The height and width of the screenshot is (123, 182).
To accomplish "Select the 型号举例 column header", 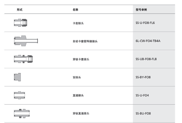I will (x=141, y=10).
